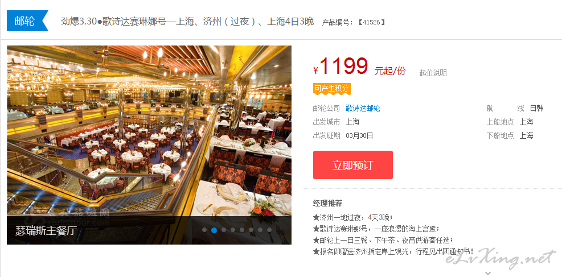The height and width of the screenshot is (277, 562).
Task: Click the 立即预订 booking button
Action: (352, 165)
